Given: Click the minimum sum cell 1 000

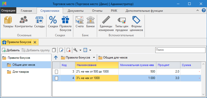Looking at the screenshot, I should coord(137,78).
